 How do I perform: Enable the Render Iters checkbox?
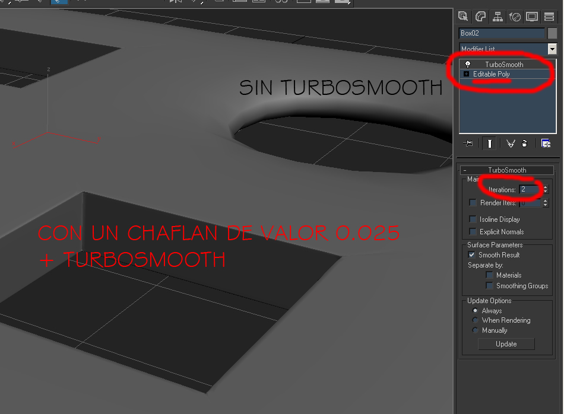[x=473, y=203]
